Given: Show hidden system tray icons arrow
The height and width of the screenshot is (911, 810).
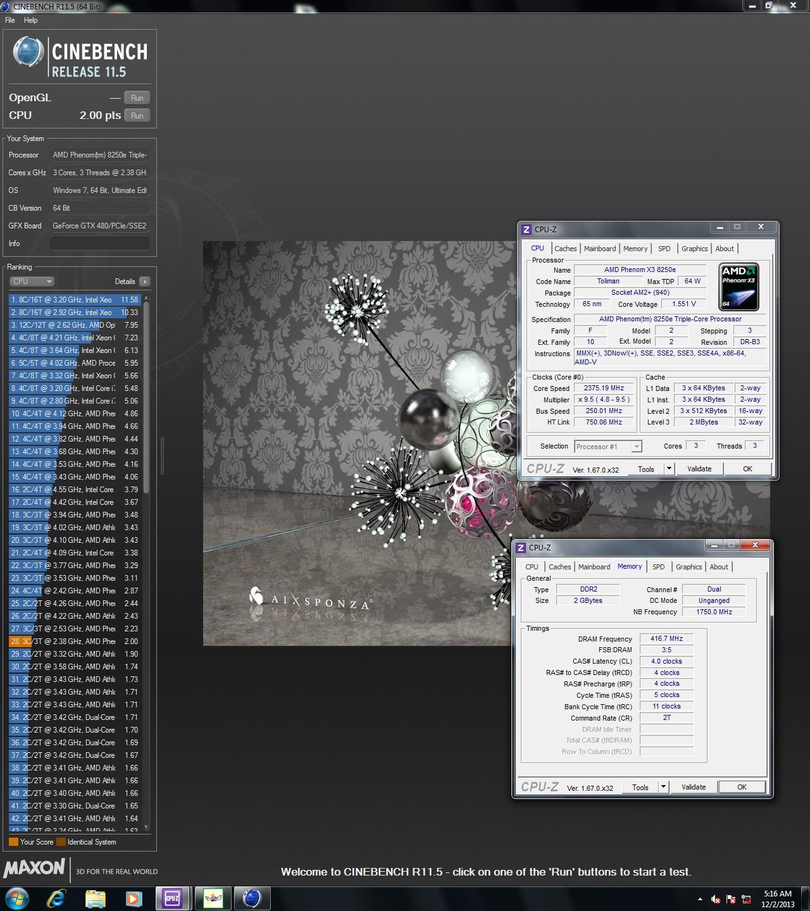Looking at the screenshot, I should tap(700, 899).
